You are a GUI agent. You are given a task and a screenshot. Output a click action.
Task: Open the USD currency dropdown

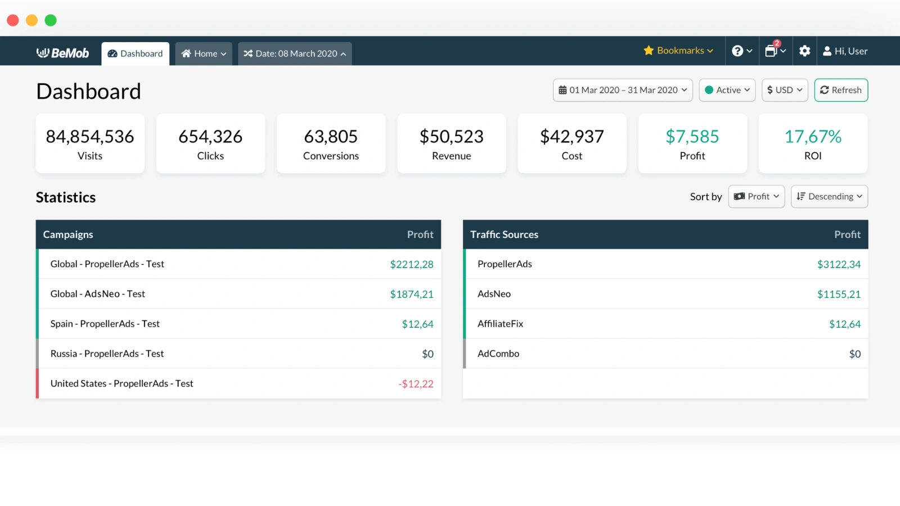pyautogui.click(x=785, y=90)
